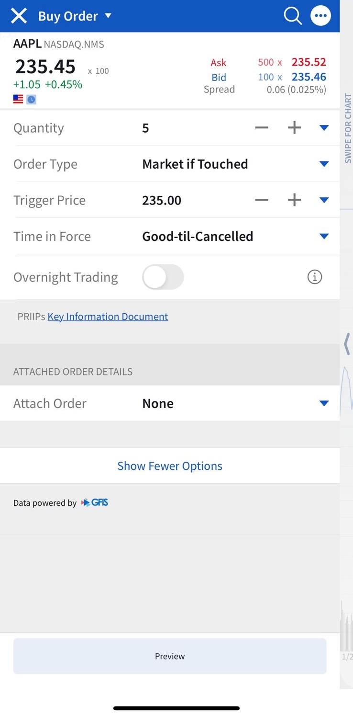
Task: Decrease Quantity with the minus icon
Action: coord(262,128)
